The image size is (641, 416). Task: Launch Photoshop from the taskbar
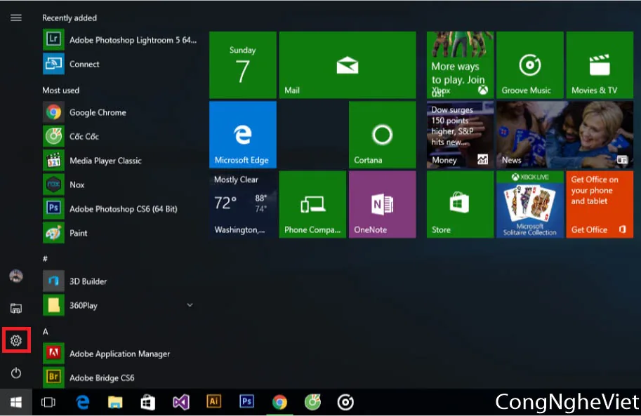click(x=246, y=401)
